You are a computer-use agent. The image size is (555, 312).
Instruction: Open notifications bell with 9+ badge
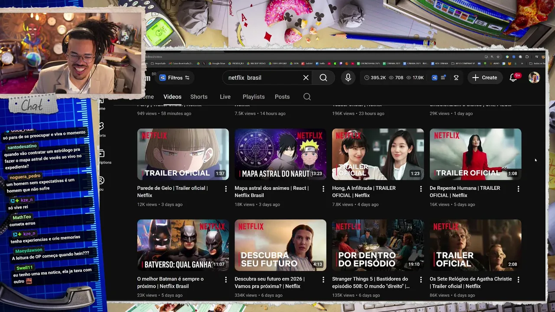point(513,78)
